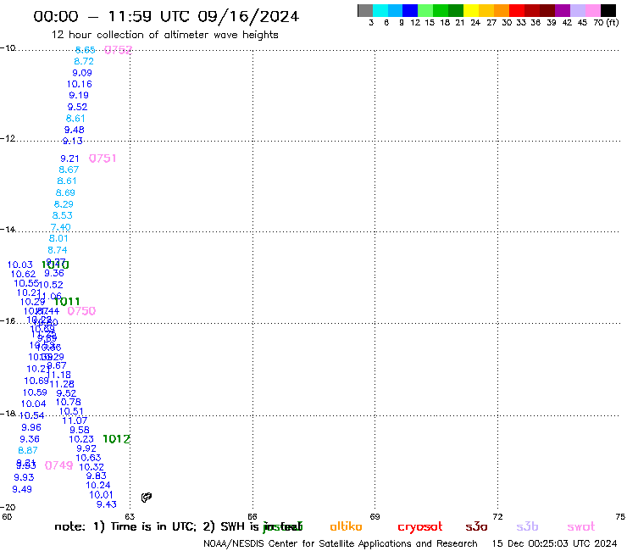Click the wave height value '11.18'
The image size is (627, 551).
click(x=58, y=375)
